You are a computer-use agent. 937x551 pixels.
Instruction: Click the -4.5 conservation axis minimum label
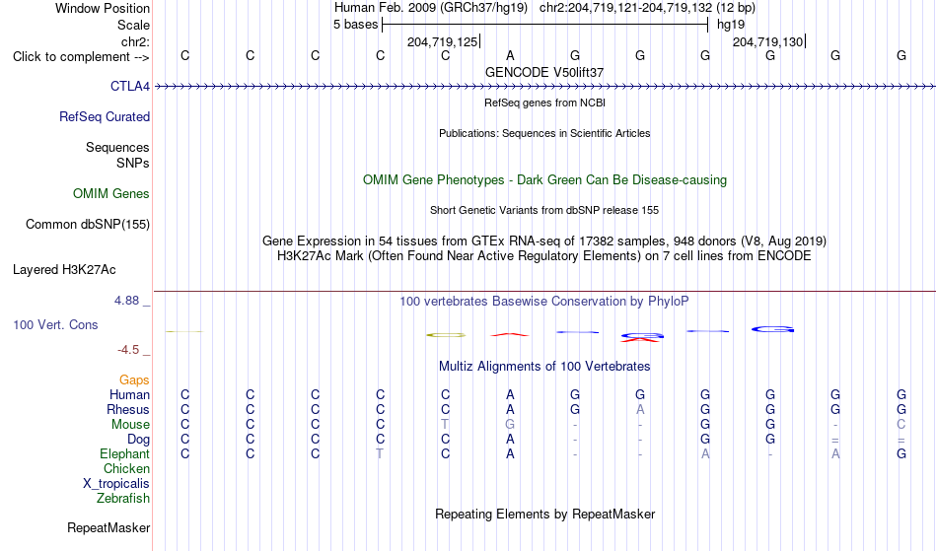[128, 350]
